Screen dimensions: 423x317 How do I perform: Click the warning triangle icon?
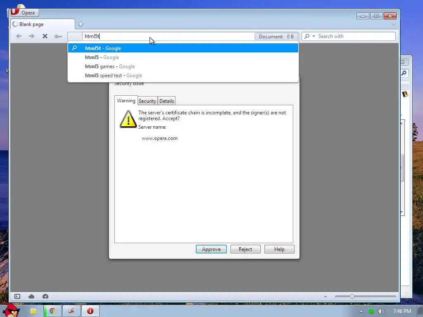pos(128,119)
